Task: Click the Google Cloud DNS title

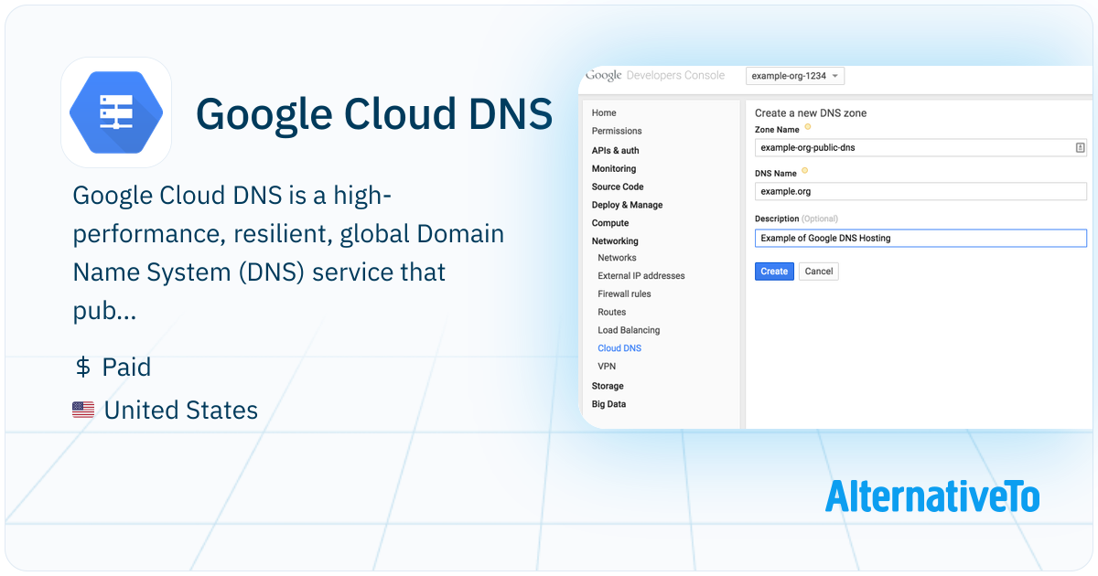Action: (374, 113)
